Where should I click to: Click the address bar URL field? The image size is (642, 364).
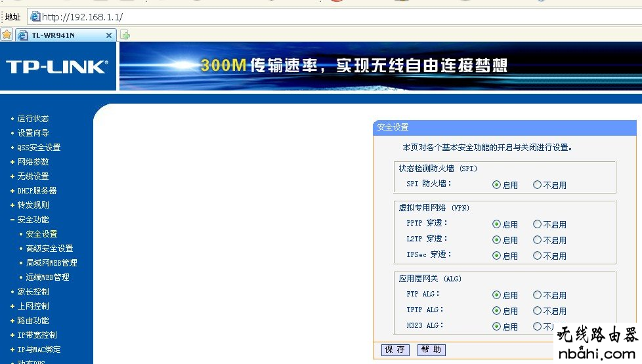(x=335, y=17)
